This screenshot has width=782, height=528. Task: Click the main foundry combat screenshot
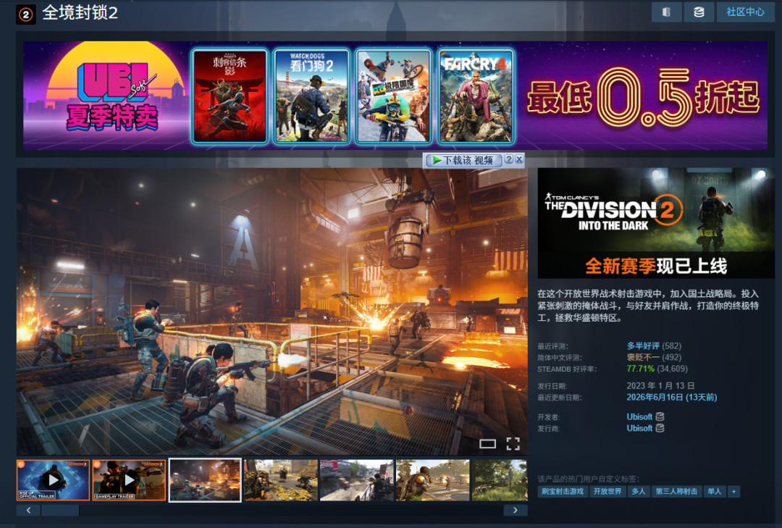[272, 311]
